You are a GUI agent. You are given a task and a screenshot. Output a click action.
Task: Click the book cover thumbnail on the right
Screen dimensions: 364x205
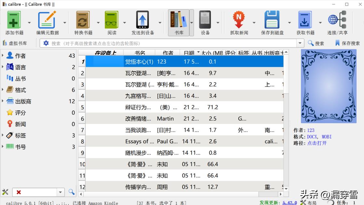[328, 86]
